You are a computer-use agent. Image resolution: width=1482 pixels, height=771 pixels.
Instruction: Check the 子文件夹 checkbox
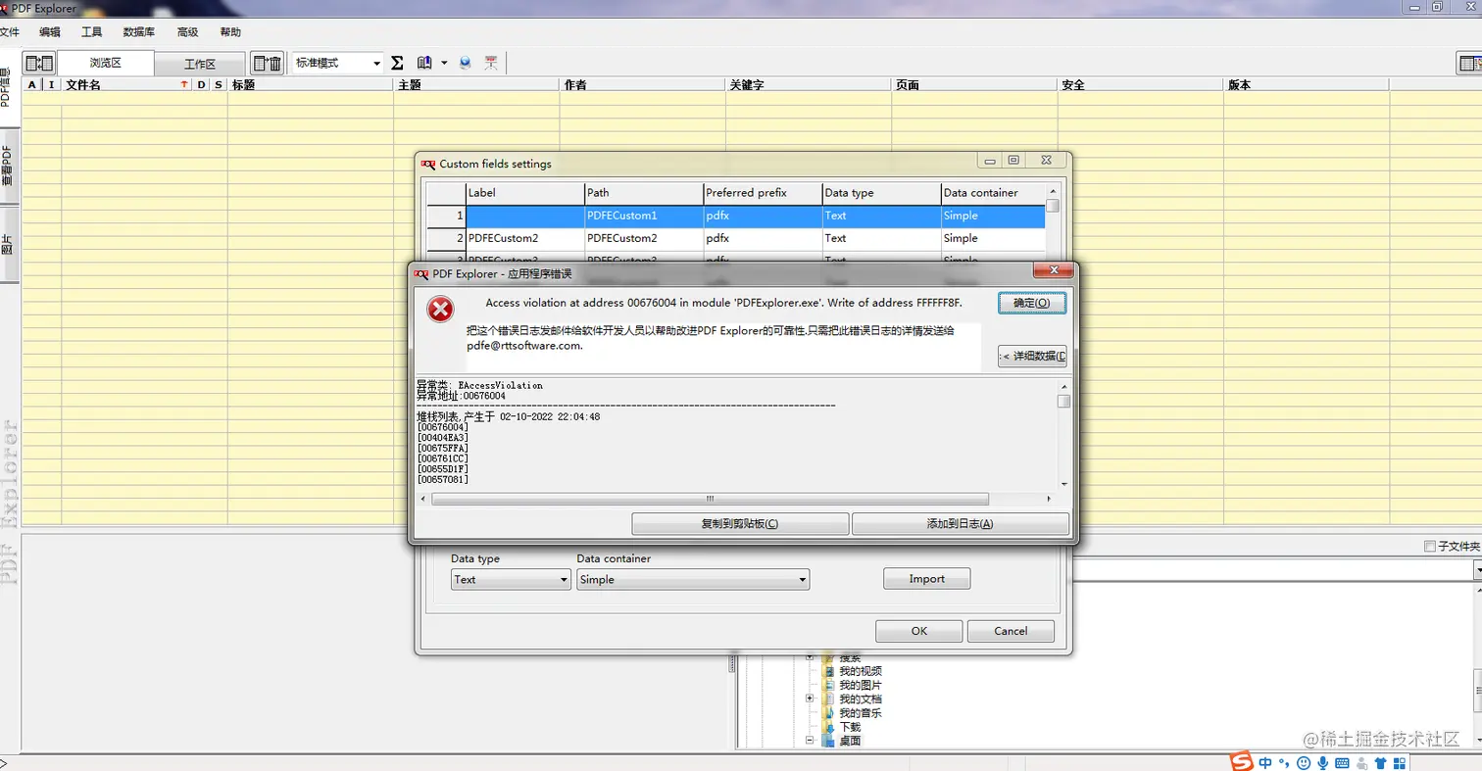(1429, 546)
